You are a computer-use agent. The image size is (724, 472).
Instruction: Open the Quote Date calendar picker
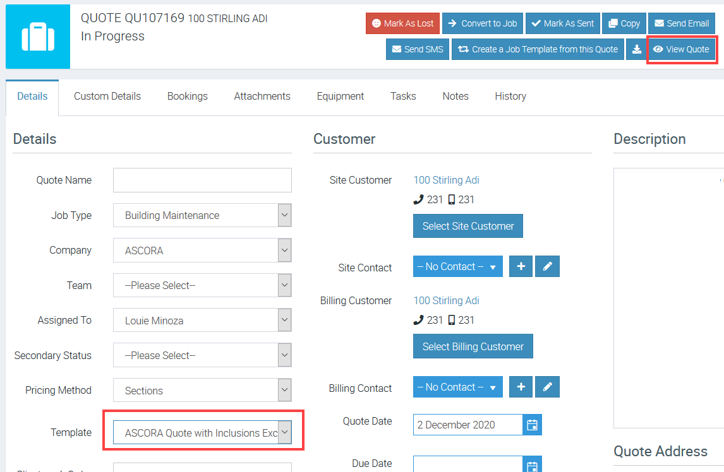tap(532, 425)
